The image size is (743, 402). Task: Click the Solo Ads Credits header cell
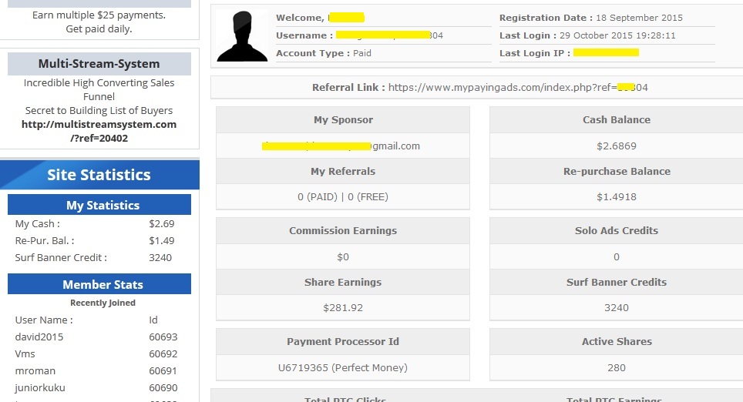[617, 230]
